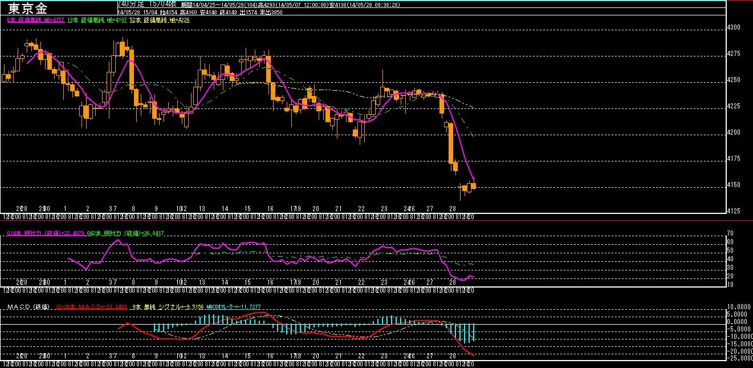Select the 014本 相対力 RSI legend
This screenshot has height=368, width=753.
46,233
